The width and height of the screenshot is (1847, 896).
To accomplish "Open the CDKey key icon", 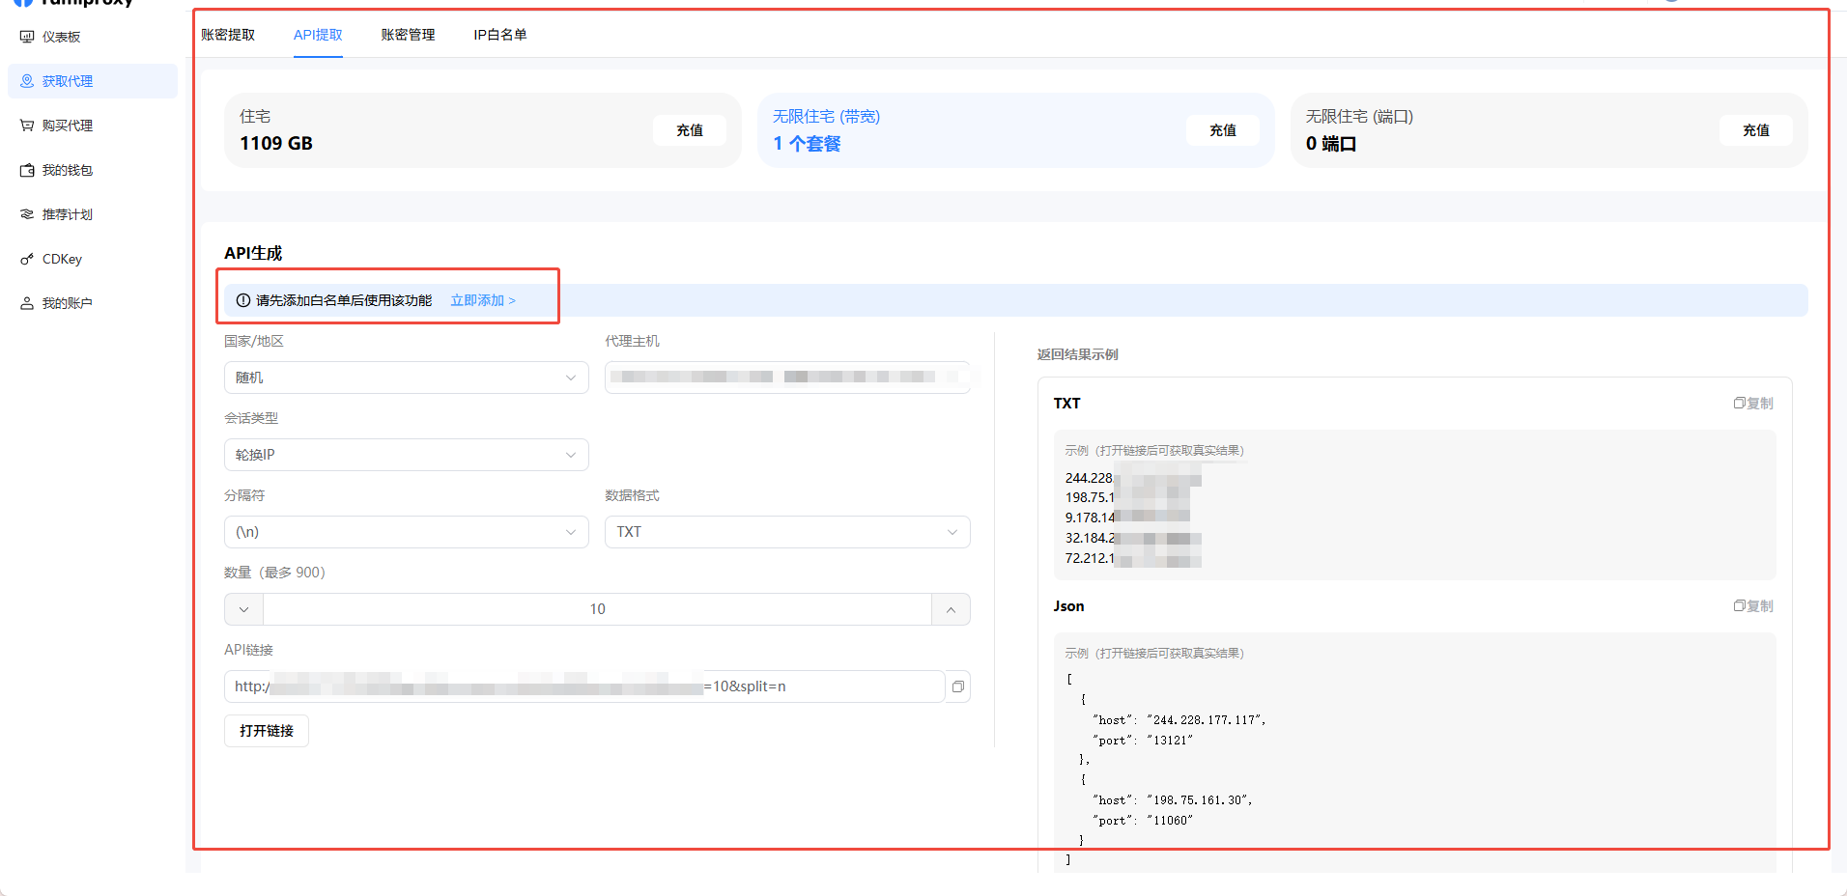I will tap(27, 259).
